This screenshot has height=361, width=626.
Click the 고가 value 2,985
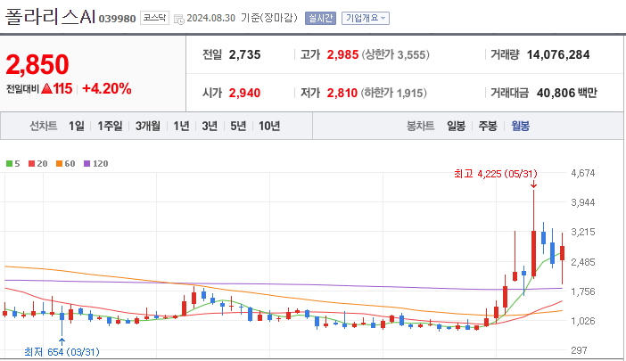[x=342, y=54]
